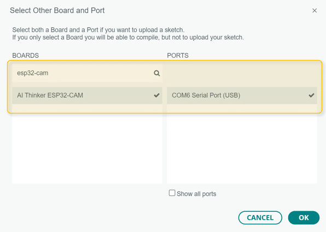Click empty white area of the ports list
Image resolution: width=326 pixels, height=232 pixels.
(242, 148)
